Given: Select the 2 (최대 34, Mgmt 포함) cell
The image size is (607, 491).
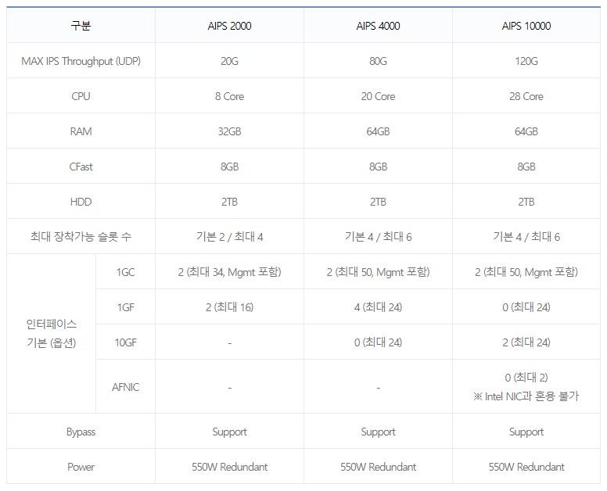Looking at the screenshot, I should [x=229, y=272].
